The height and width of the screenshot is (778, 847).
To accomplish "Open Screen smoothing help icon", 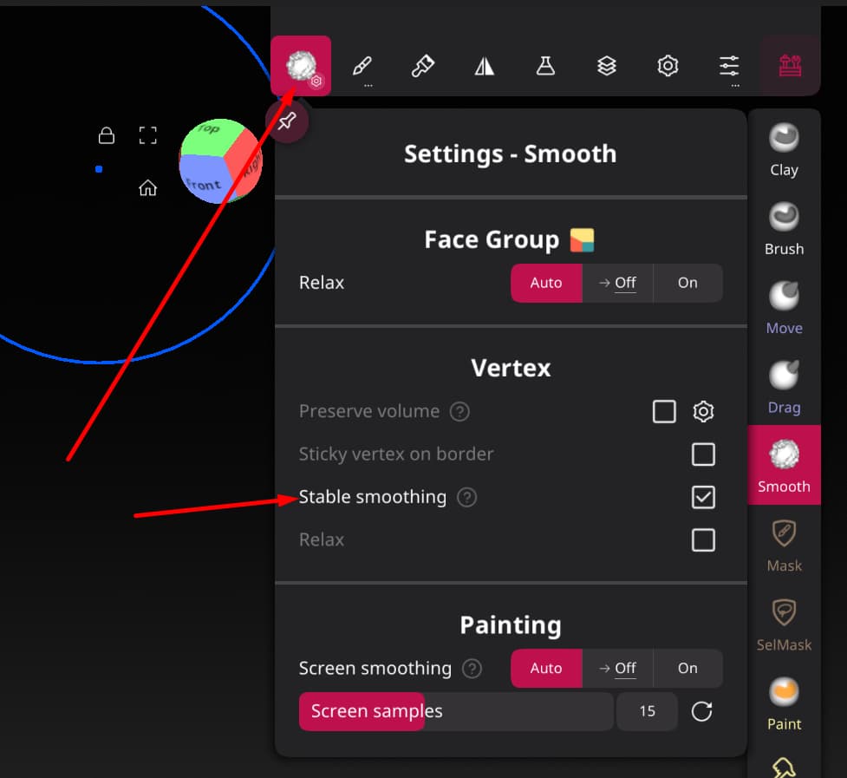I will tap(472, 669).
